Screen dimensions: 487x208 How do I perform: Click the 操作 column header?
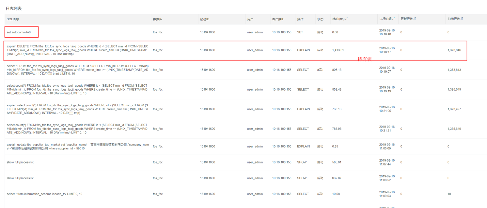300,19
